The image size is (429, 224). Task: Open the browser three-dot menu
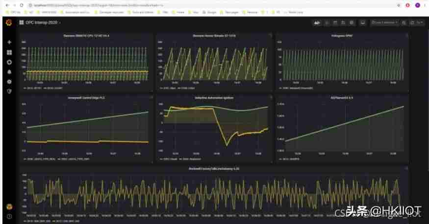(425, 5)
